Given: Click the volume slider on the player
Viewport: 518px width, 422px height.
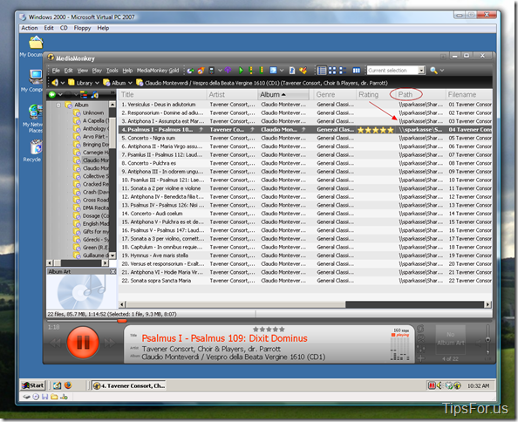Looking at the screenshot, I should [x=487, y=340].
